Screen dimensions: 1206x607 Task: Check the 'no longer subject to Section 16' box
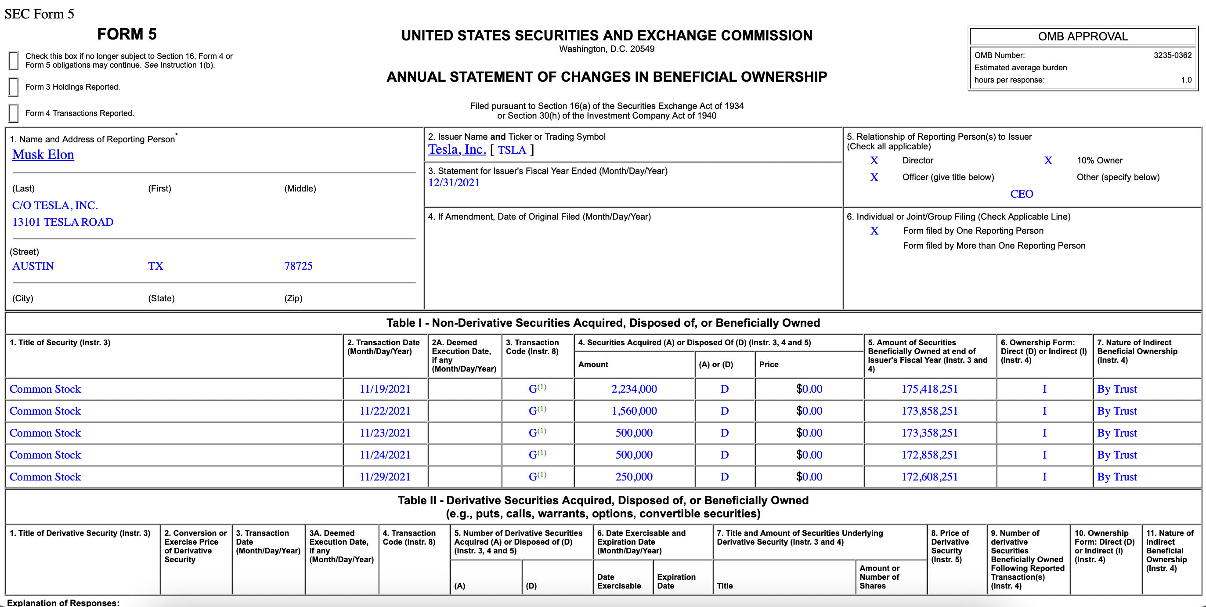pyautogui.click(x=14, y=61)
